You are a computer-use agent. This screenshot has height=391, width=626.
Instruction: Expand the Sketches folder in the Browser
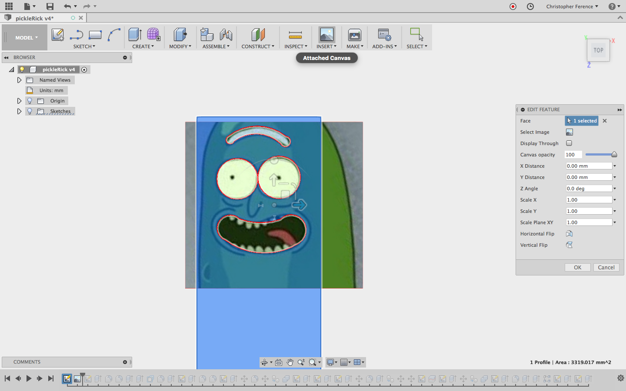[19, 111]
